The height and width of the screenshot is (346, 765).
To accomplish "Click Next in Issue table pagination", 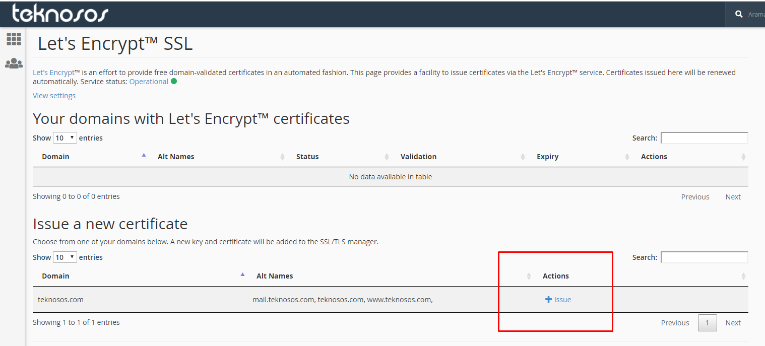I will click(733, 323).
